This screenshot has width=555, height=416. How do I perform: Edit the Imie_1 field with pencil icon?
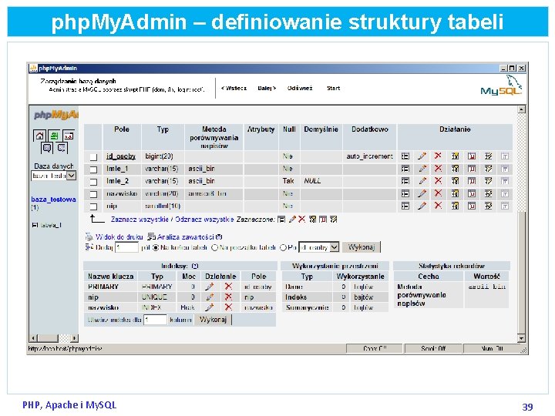tap(422, 169)
